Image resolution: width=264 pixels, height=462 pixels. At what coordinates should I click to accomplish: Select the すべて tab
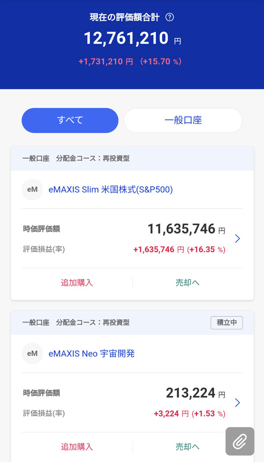[70, 120]
